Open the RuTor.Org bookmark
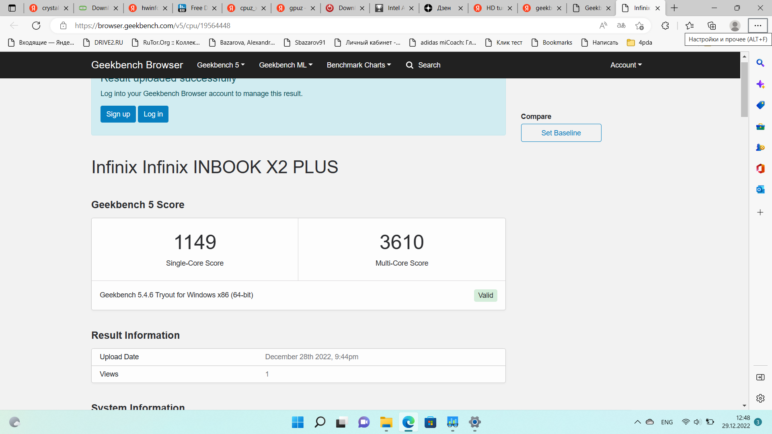This screenshot has height=434, width=772. pos(166,43)
